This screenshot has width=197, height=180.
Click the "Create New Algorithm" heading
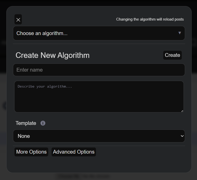[x=53, y=55]
